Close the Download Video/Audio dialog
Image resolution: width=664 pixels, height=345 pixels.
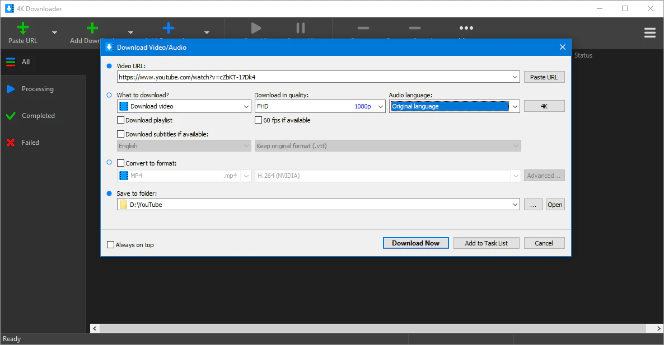[x=563, y=48]
